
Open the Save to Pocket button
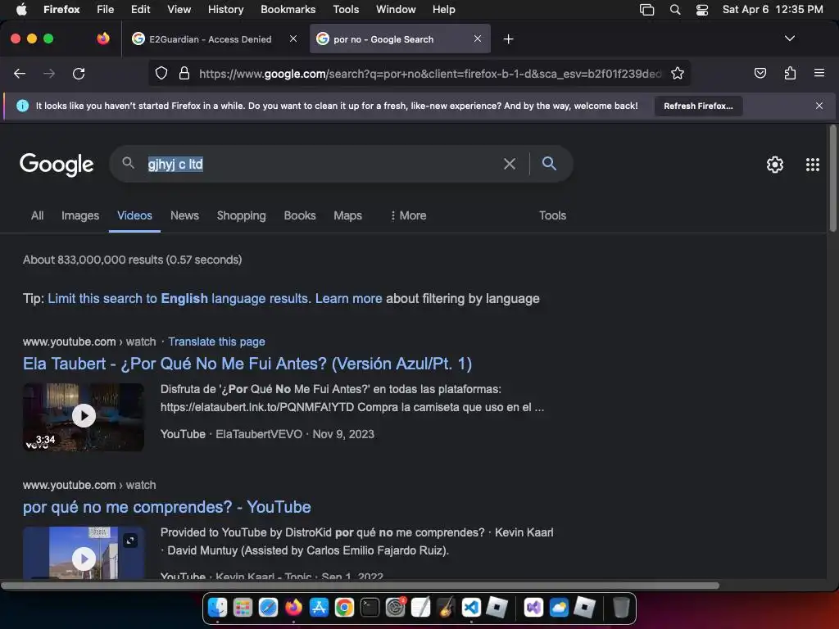pyautogui.click(x=760, y=73)
